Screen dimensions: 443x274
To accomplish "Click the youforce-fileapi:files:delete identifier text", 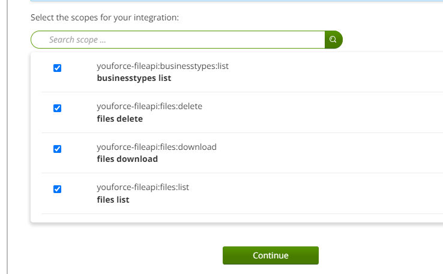I will pos(149,107).
